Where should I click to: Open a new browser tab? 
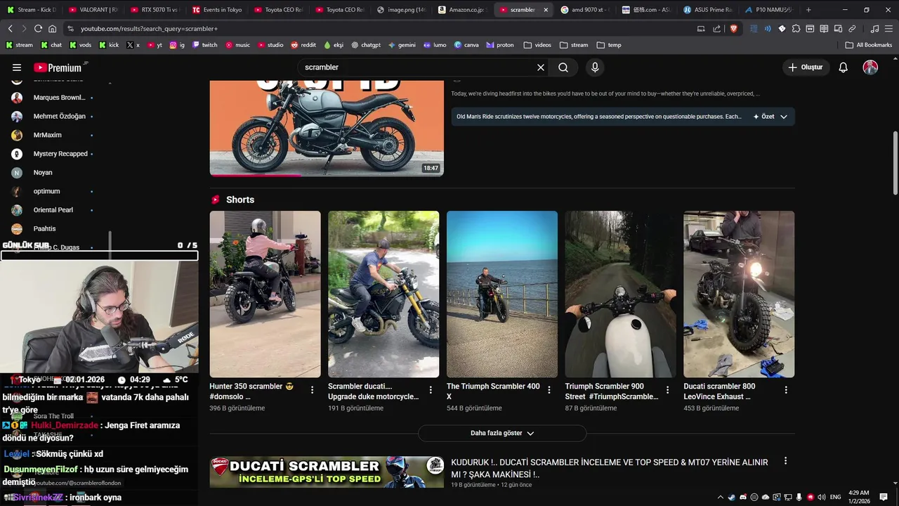click(808, 10)
